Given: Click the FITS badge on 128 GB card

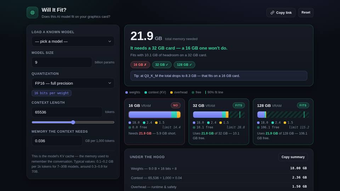Looking at the screenshot, I should [x=303, y=105].
